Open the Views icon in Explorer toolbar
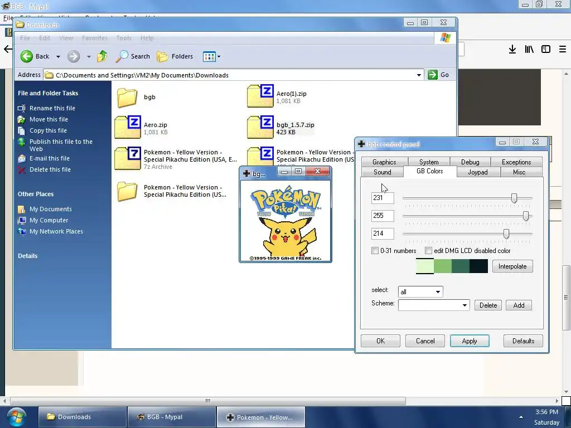This screenshot has width=571, height=428. [209, 57]
